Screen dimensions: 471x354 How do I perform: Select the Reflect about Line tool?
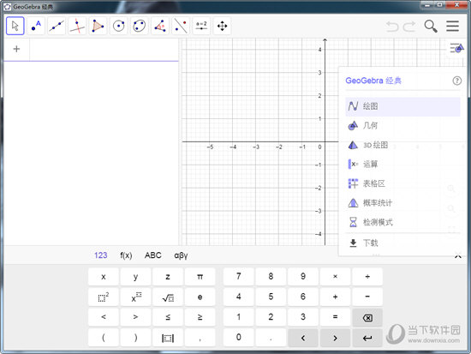point(181,26)
